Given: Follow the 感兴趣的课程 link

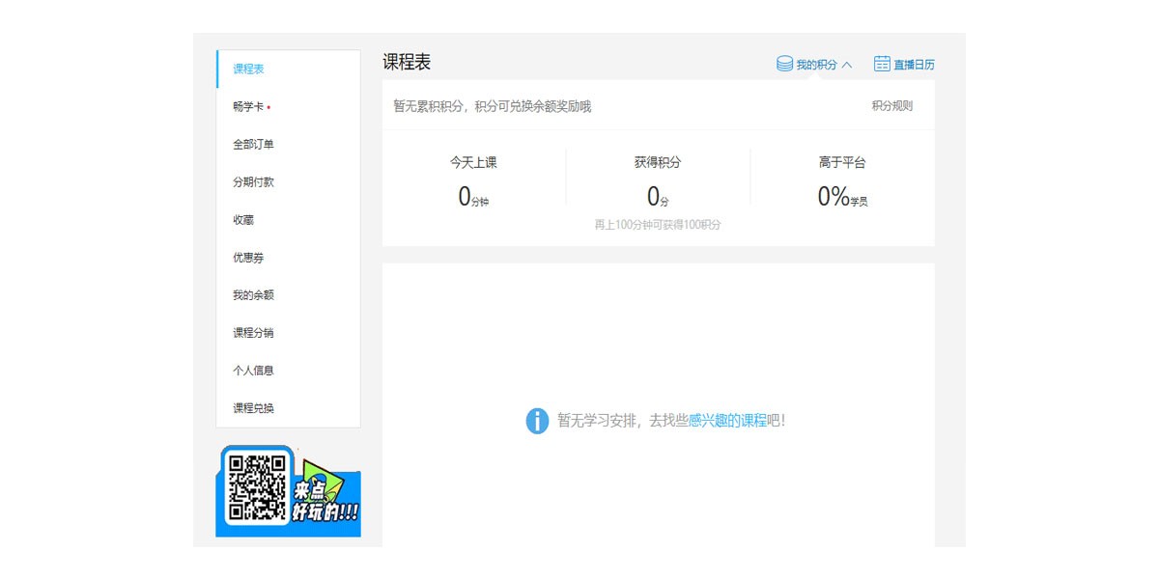Looking at the screenshot, I should click(727, 421).
